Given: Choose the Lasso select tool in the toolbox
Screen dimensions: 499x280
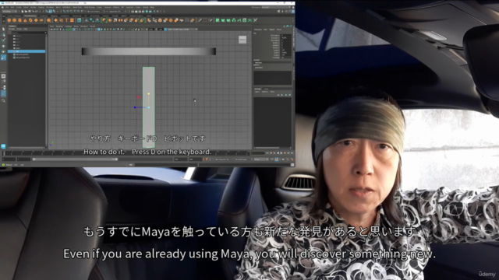Looking at the screenshot, I should point(3,34).
